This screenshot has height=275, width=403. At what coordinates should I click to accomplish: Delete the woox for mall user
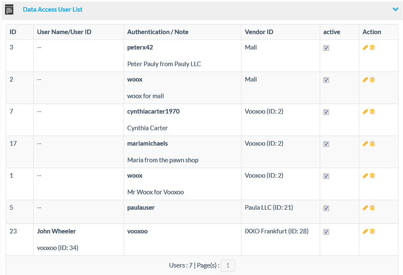coord(372,79)
